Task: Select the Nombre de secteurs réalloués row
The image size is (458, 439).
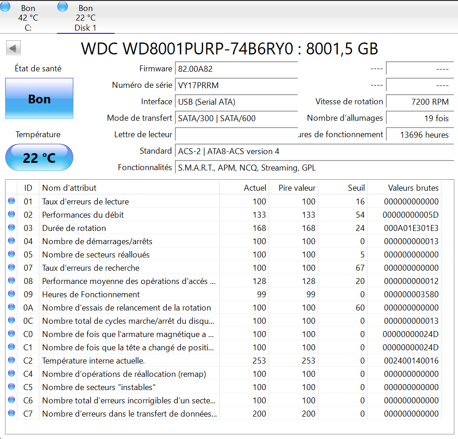Action: [x=223, y=254]
